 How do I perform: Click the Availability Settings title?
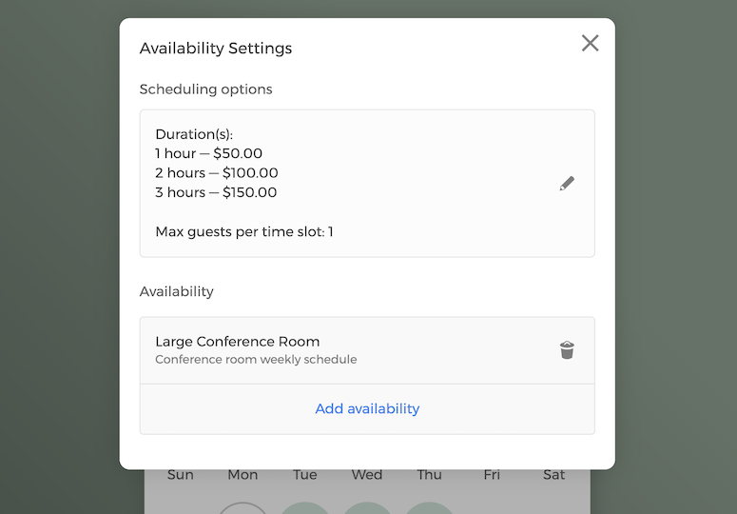(216, 49)
